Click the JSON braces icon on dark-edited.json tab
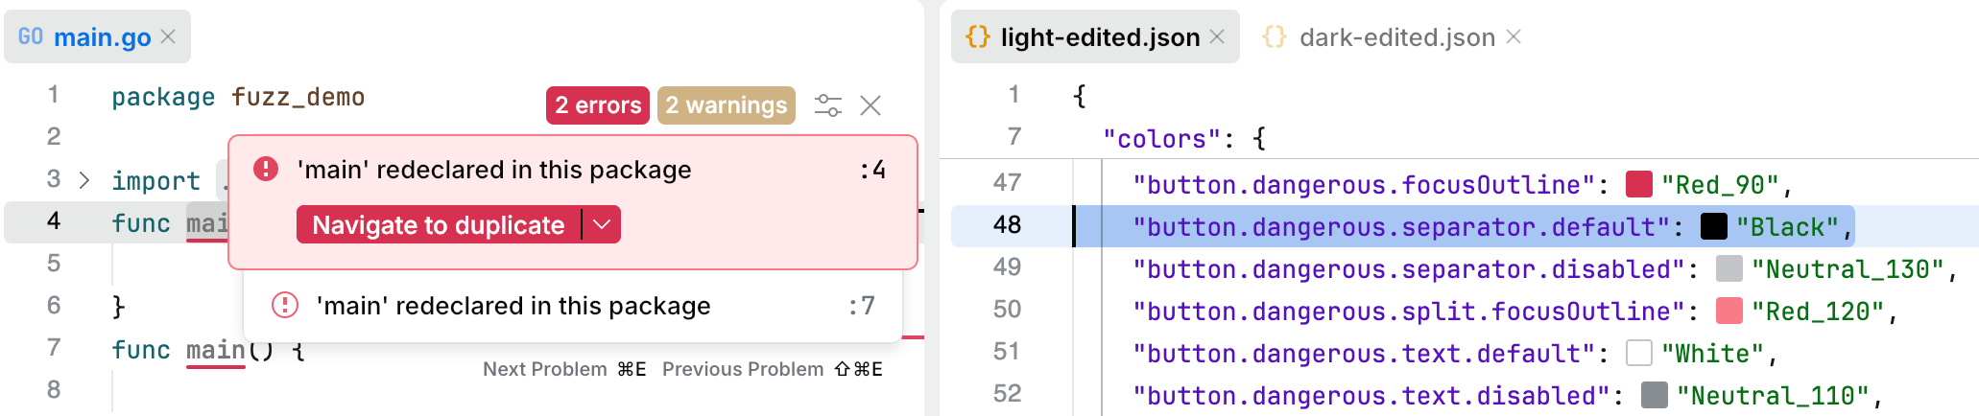The width and height of the screenshot is (1979, 416). [x=1275, y=36]
